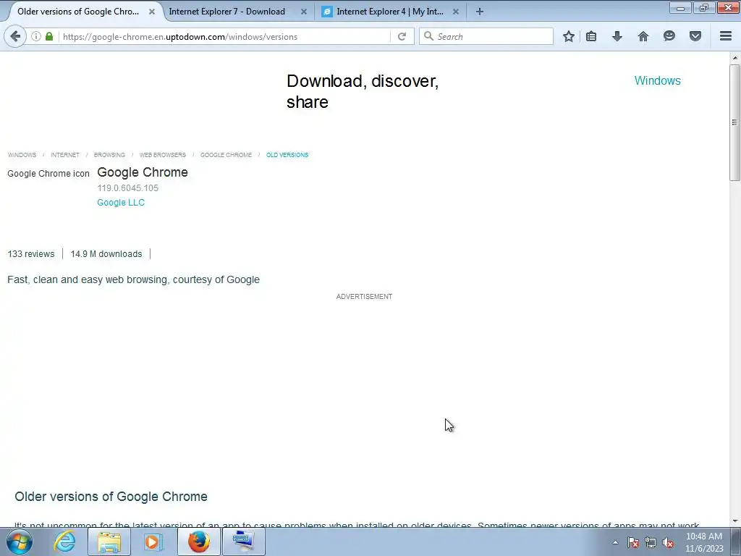Open the Windows Start menu
Image resolution: width=741 pixels, height=556 pixels.
[19, 542]
